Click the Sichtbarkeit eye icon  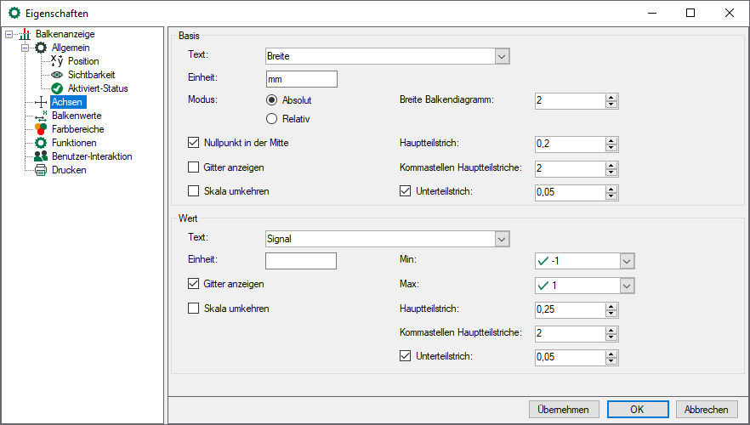pos(57,75)
